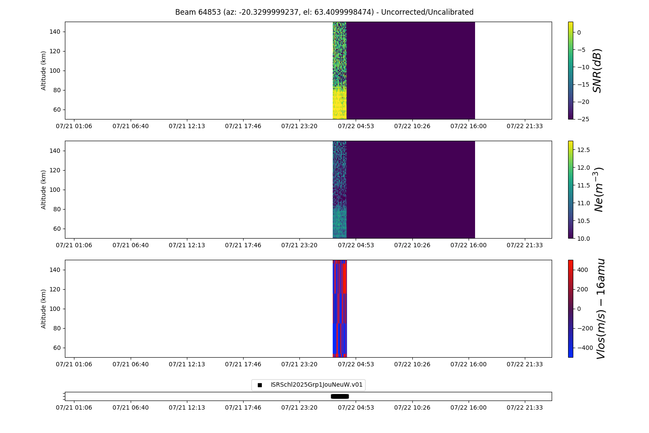Click 07/21 12:13 tick under SNR plot
The width and height of the screenshot is (649, 433).
point(187,126)
